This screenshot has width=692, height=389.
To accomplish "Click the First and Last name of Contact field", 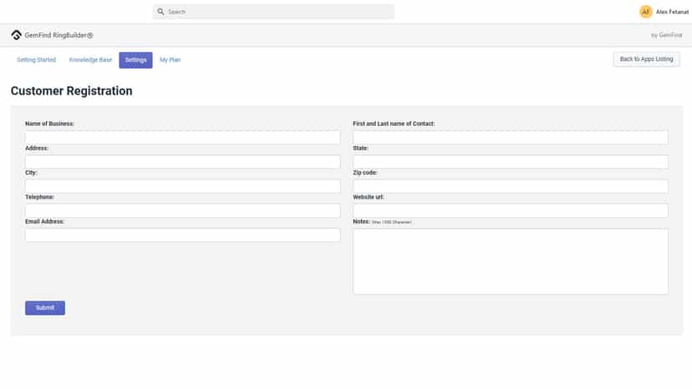I will (511, 137).
